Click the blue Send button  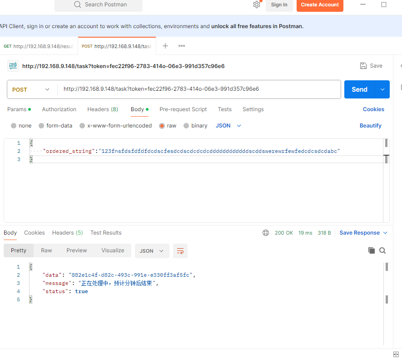point(359,89)
